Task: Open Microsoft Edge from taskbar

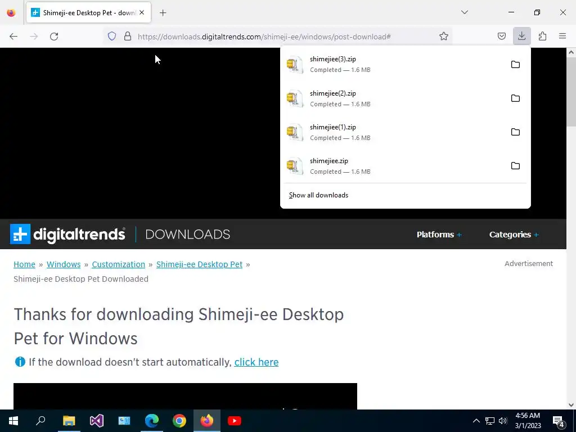Action: click(152, 421)
